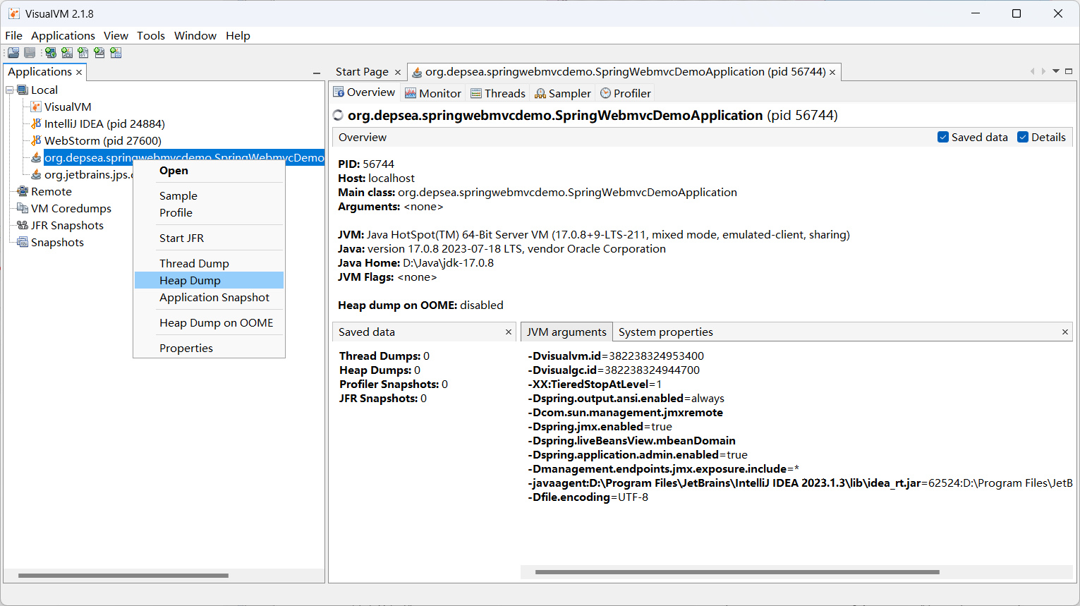This screenshot has height=606, width=1080.
Task: Open the Threads view
Action: click(497, 93)
